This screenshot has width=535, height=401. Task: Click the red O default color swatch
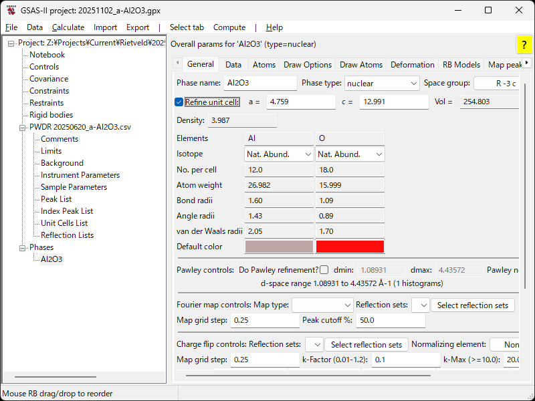coord(350,247)
